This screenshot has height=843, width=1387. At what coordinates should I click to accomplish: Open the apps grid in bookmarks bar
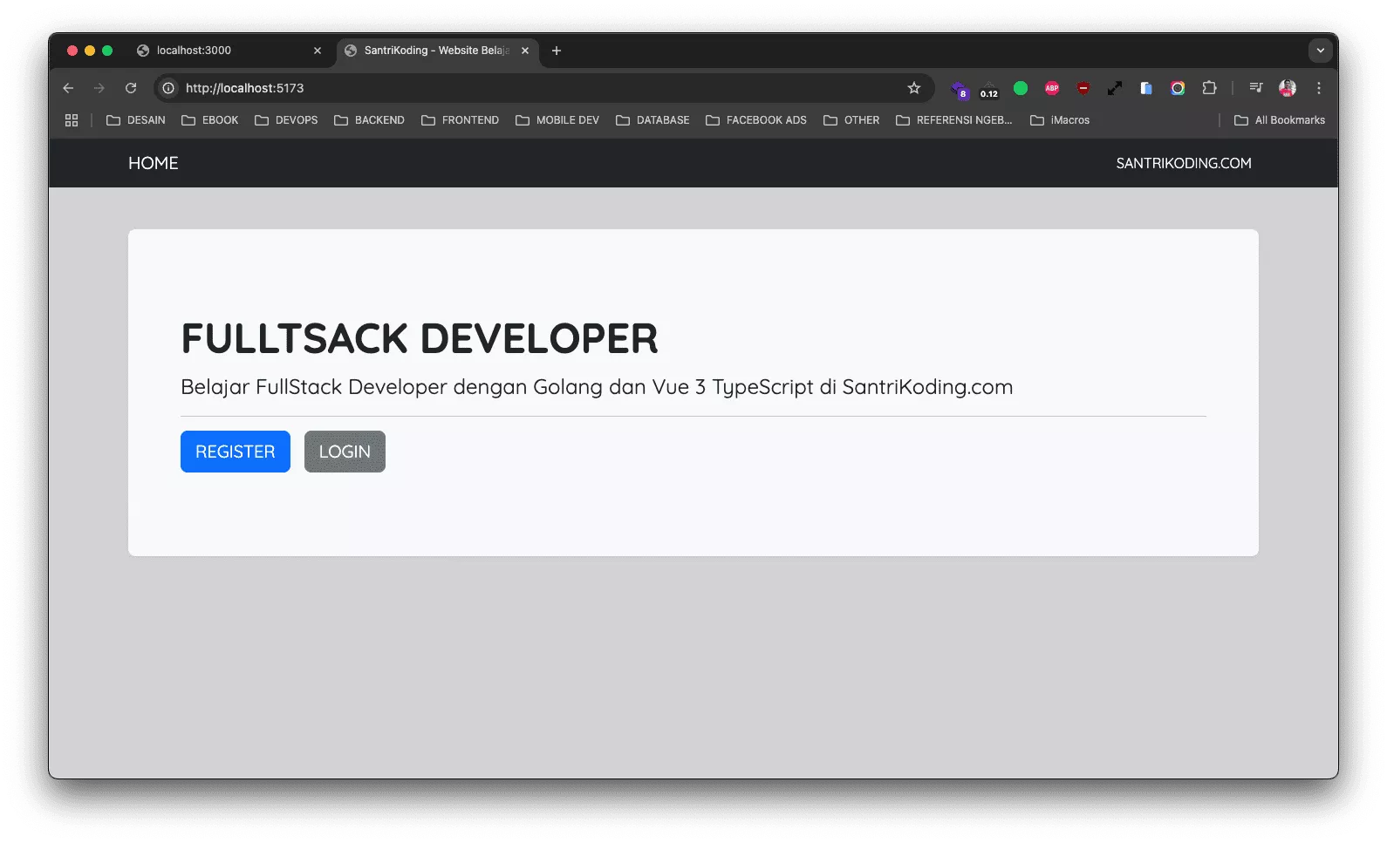click(x=72, y=120)
